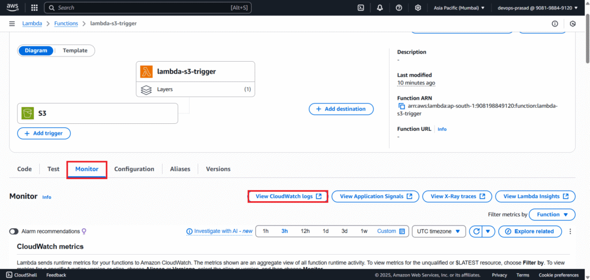
Task: Open the three-dot metrics options menu
Action: 570,231
